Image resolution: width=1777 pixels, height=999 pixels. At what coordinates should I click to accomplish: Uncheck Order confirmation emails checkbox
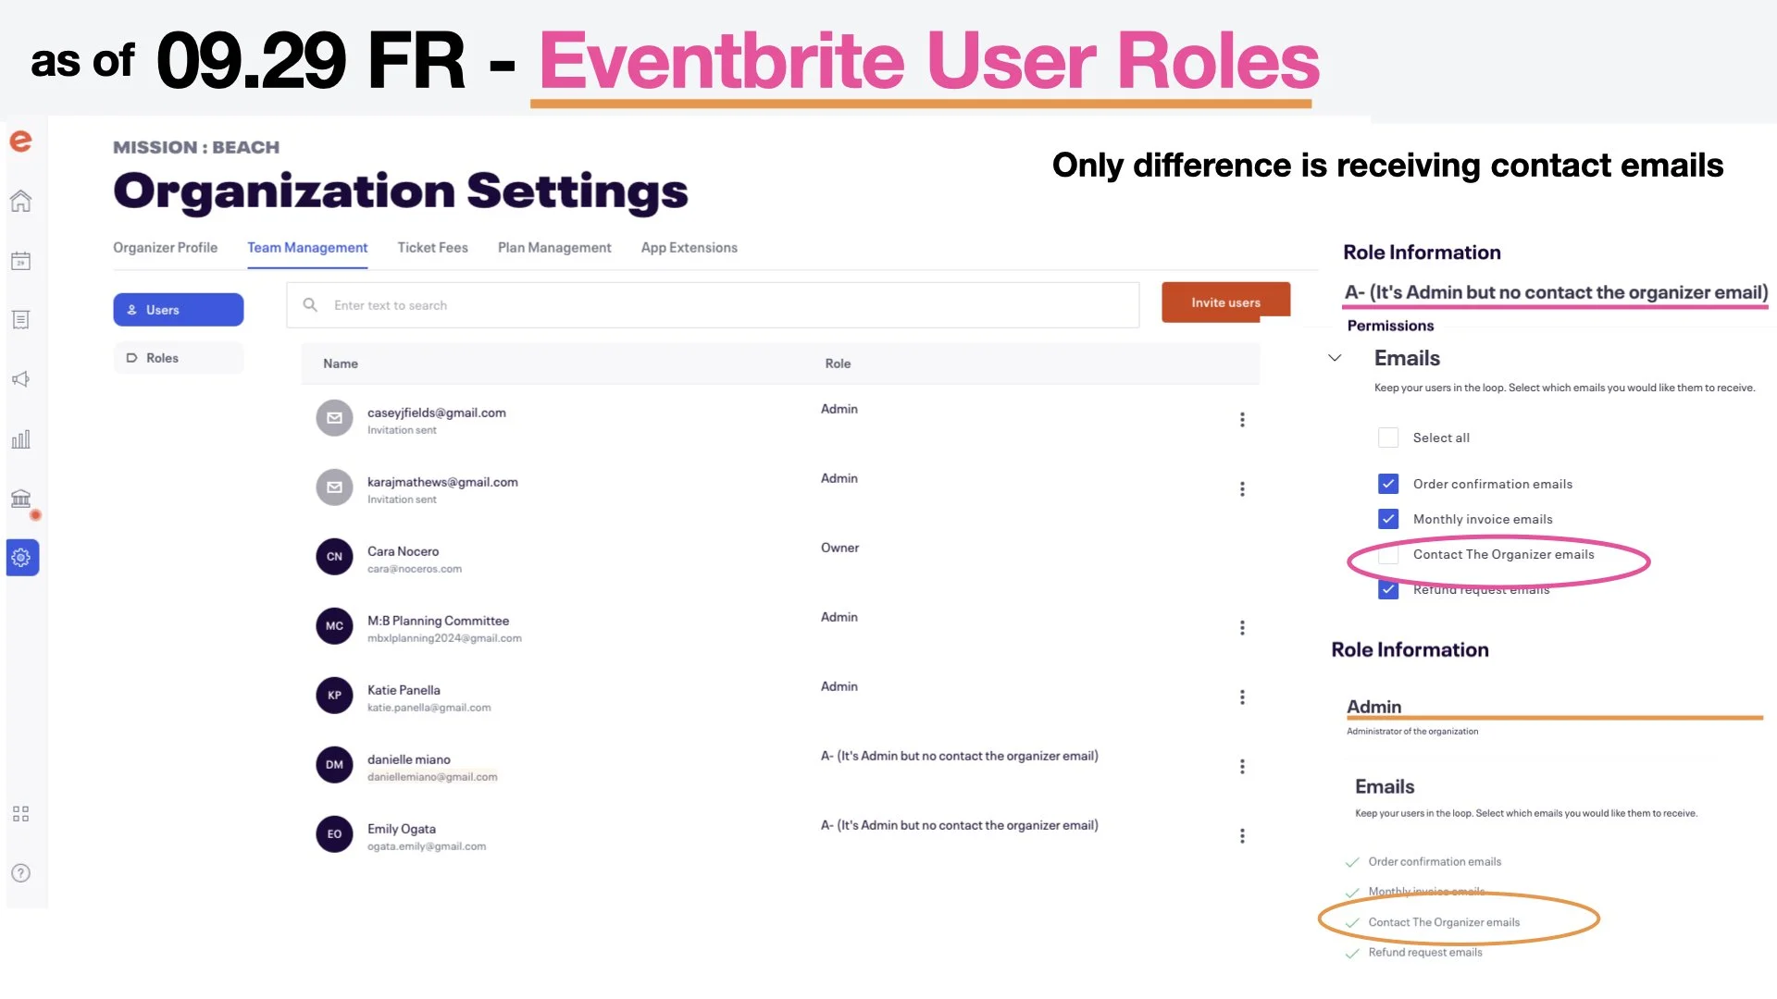coord(1388,484)
